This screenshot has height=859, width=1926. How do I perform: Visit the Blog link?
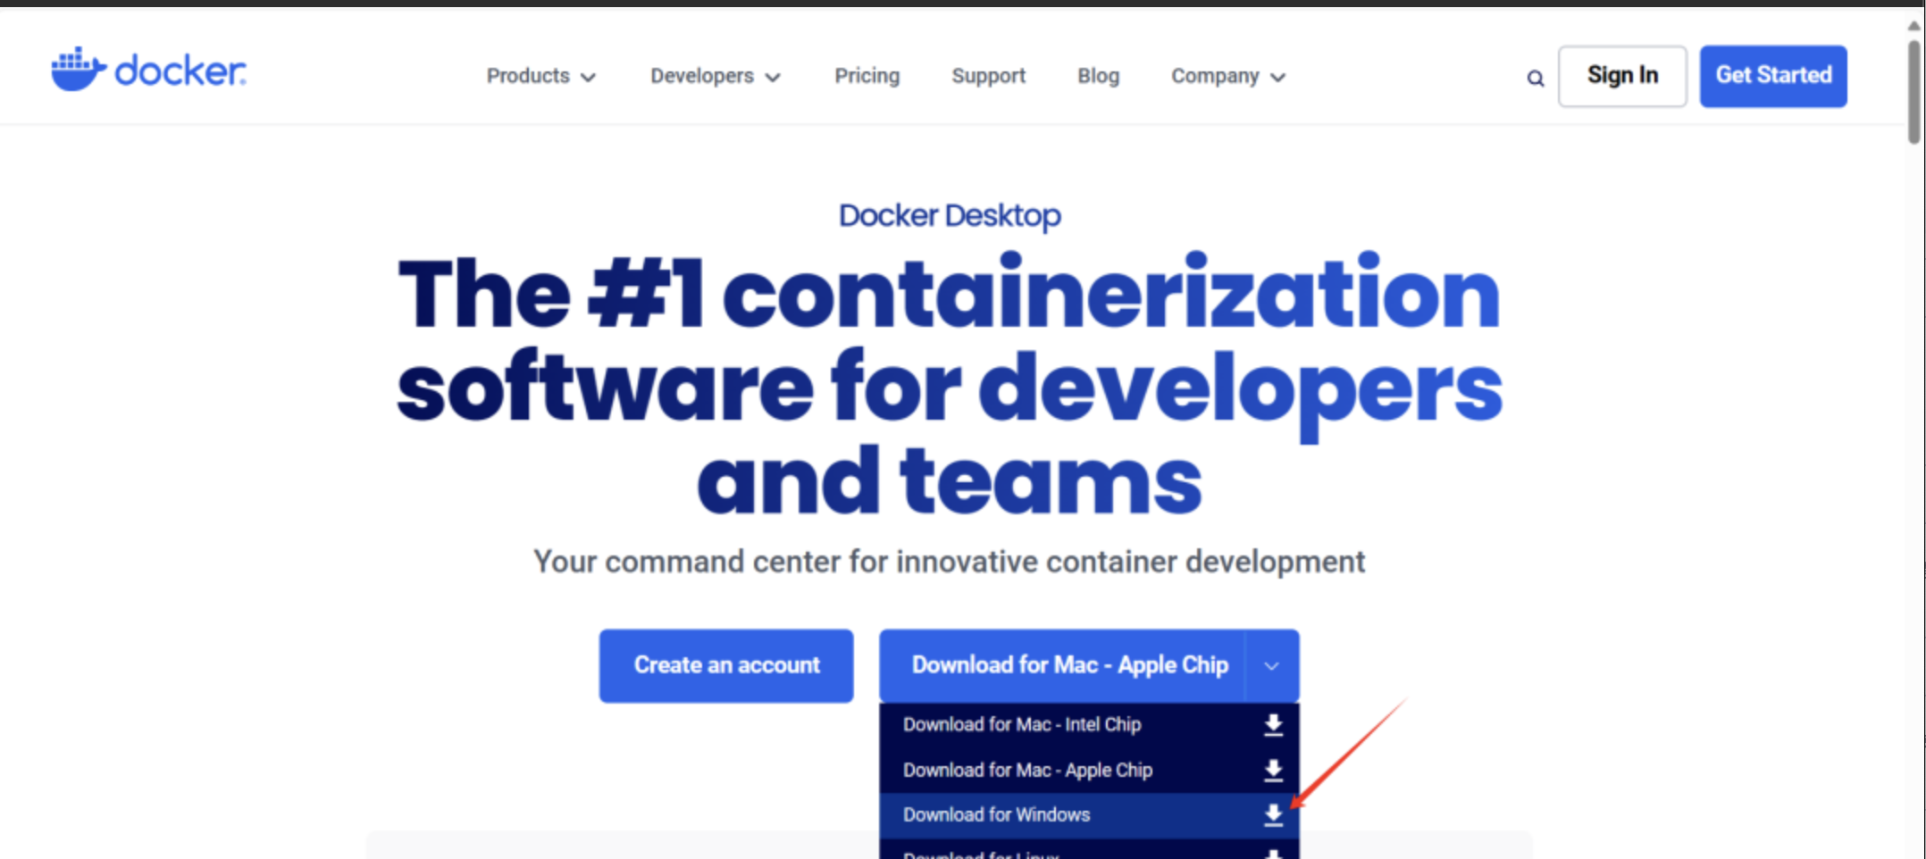click(x=1098, y=77)
